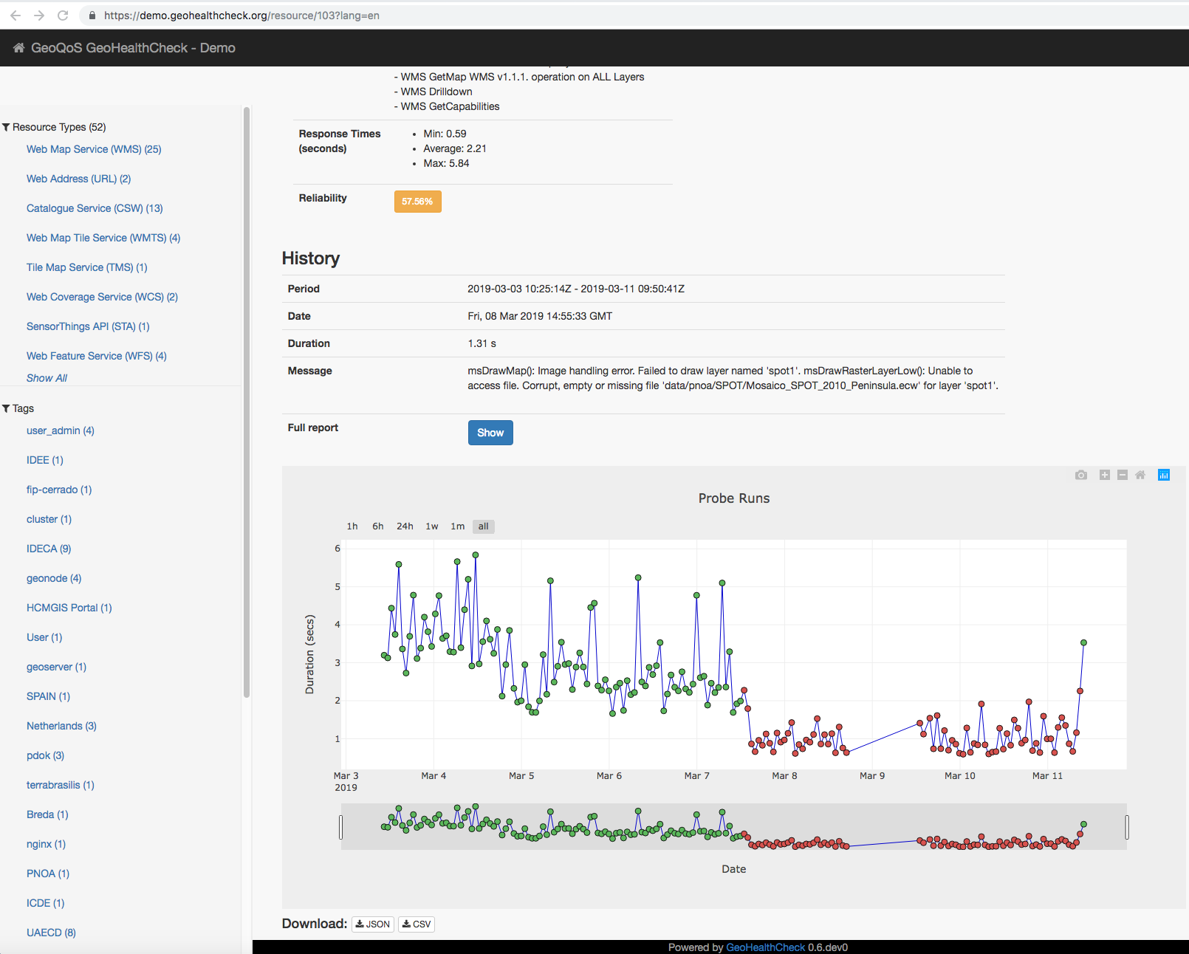The image size is (1189, 954).
Task: Switch the chart range to 1w
Action: [x=432, y=526]
